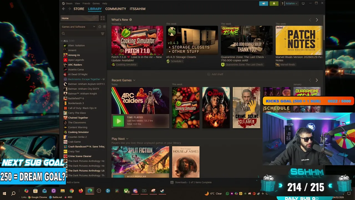Open the Friends menu
The image size is (355, 200).
(86, 3)
